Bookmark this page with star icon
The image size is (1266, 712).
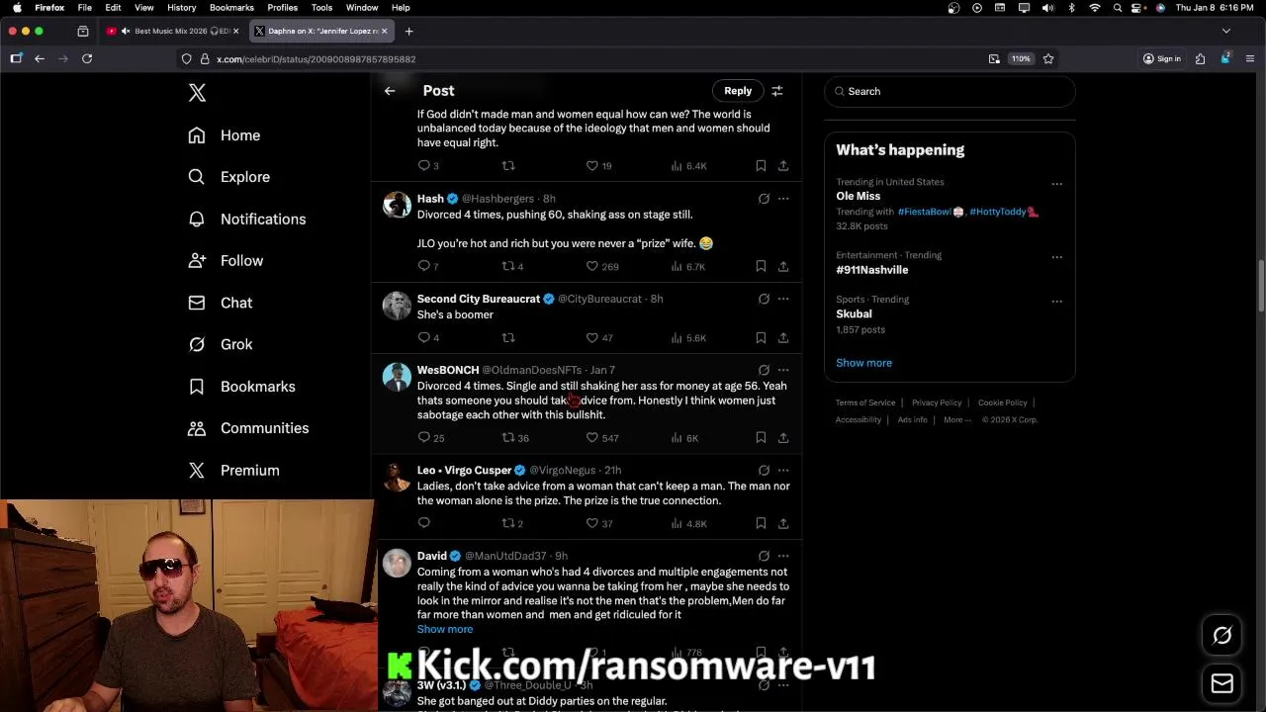click(1048, 58)
